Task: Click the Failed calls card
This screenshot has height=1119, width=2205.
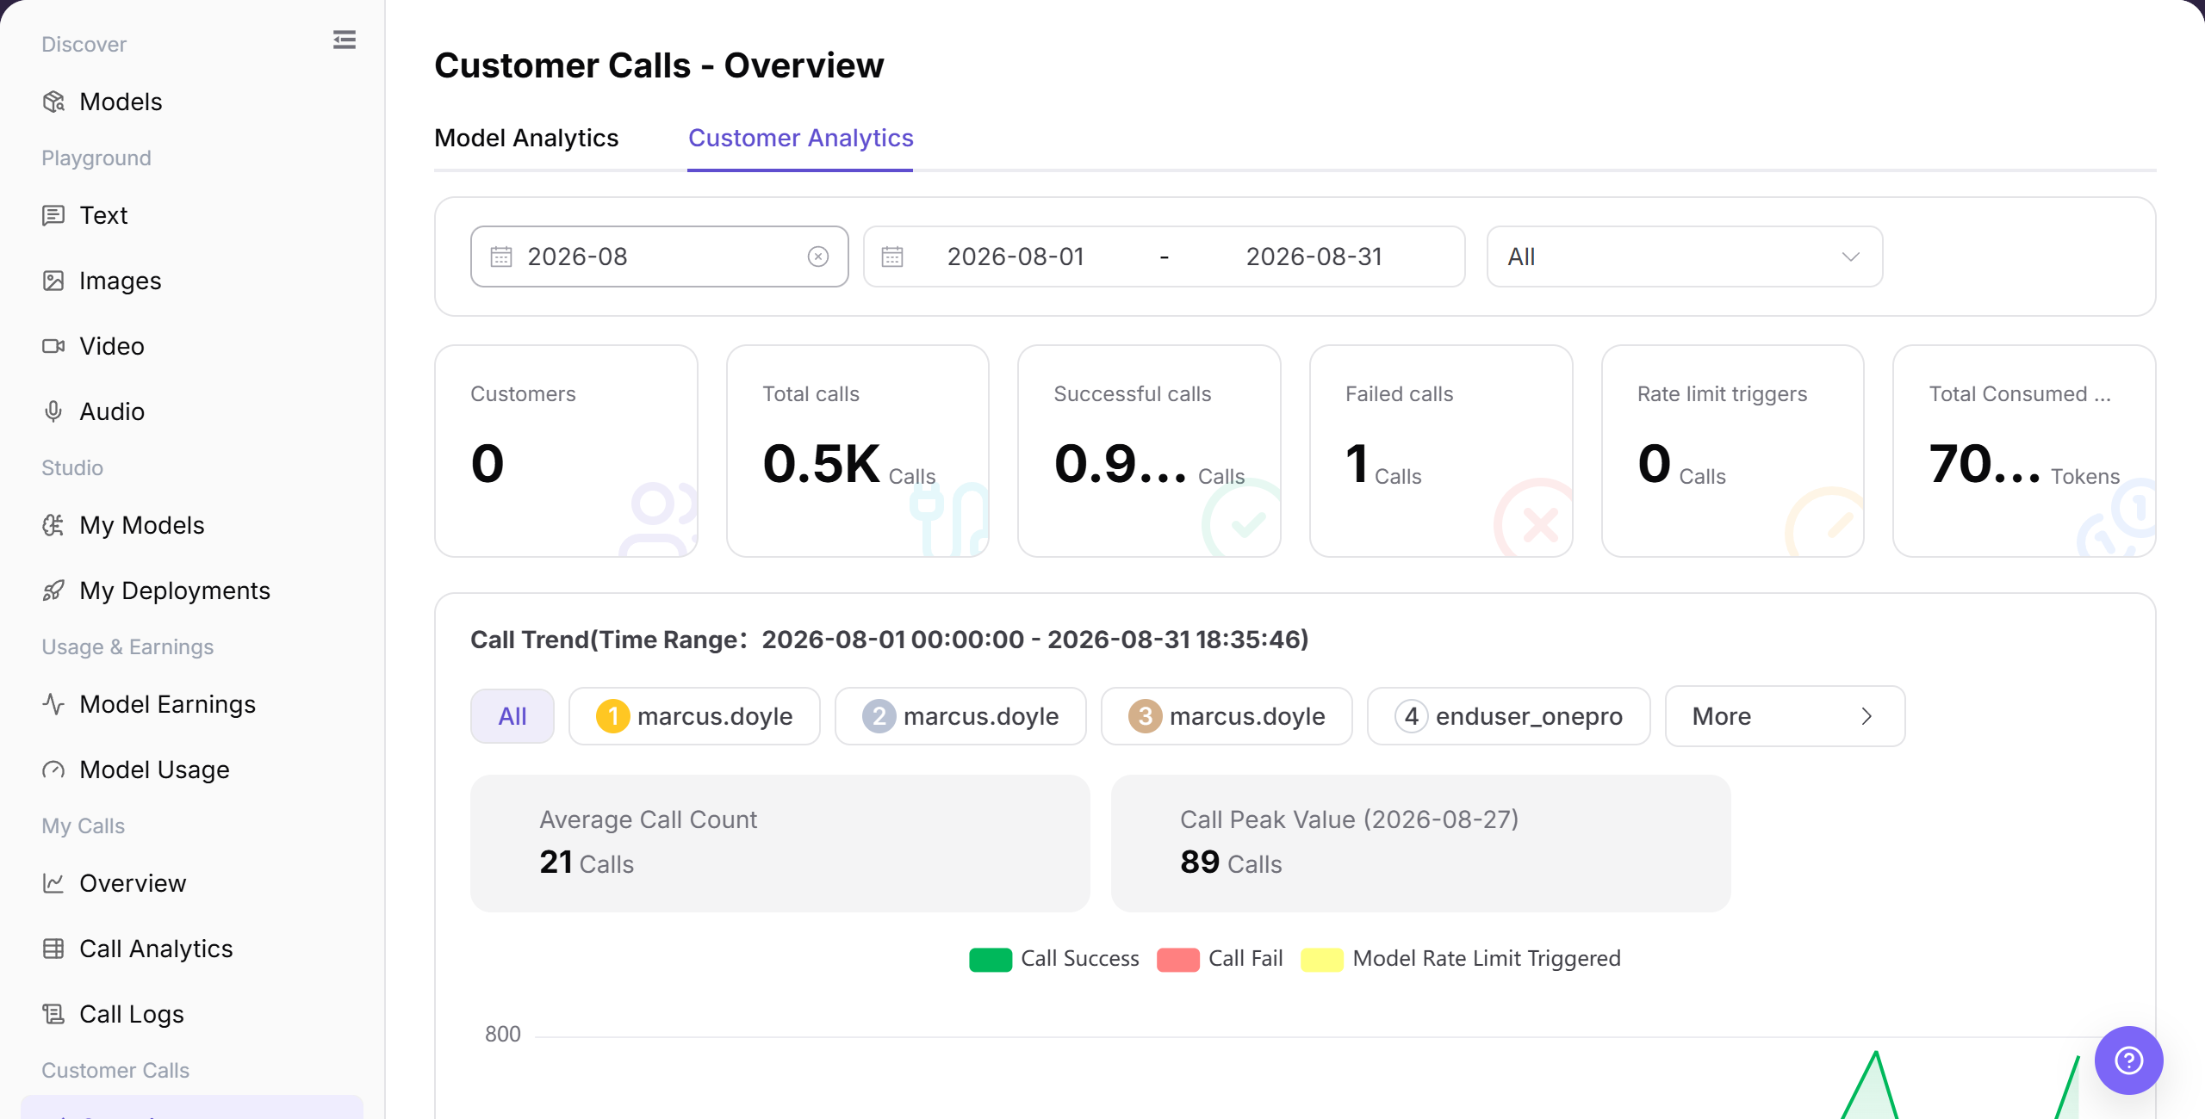Action: pos(1441,451)
